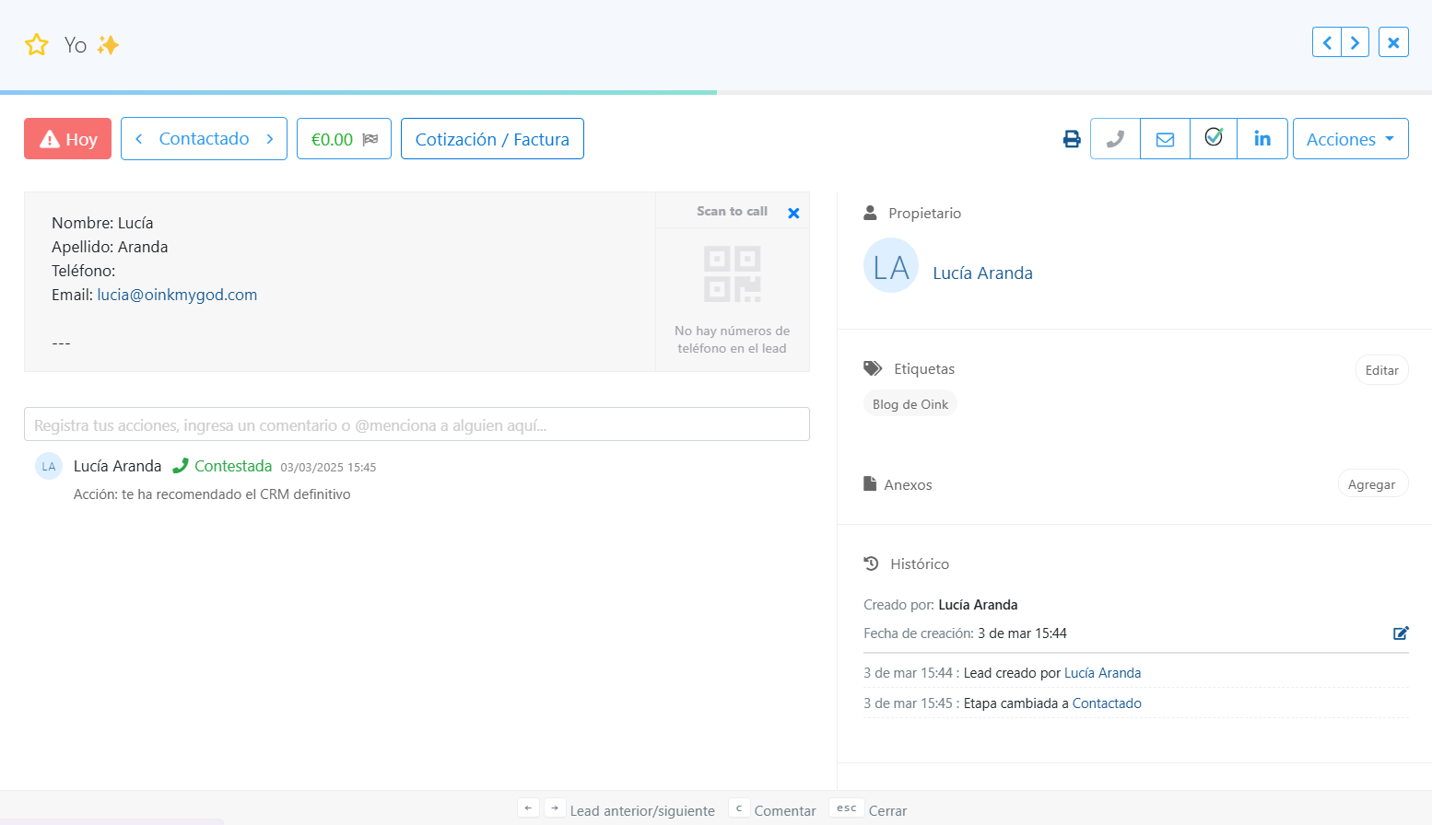Open the Acciones dropdown menu
1432x825 pixels.
pyautogui.click(x=1350, y=138)
